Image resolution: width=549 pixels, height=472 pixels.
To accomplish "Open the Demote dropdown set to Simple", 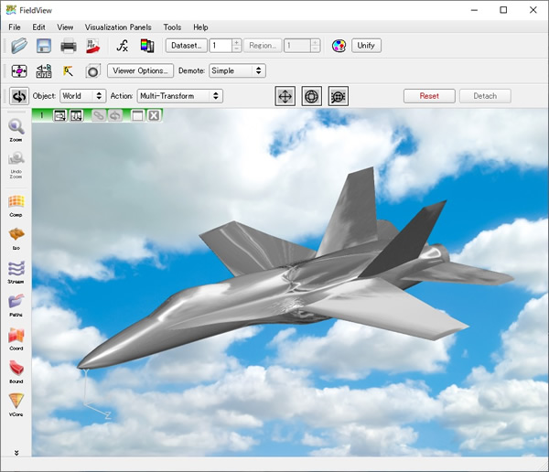I will pos(236,70).
